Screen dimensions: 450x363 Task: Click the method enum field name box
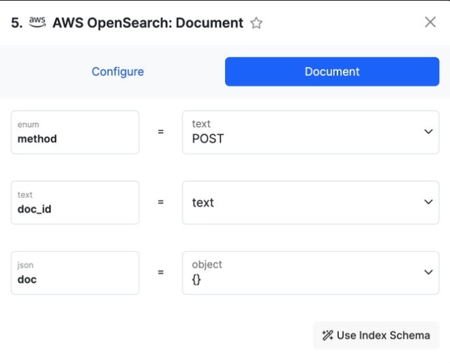click(75, 132)
